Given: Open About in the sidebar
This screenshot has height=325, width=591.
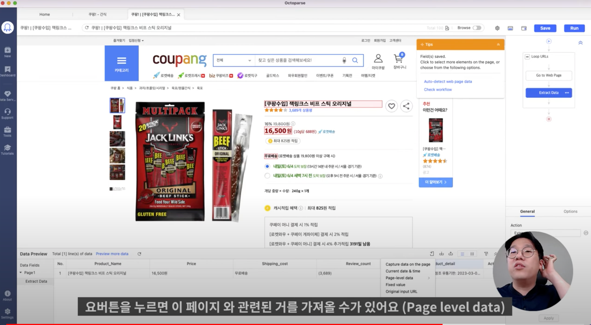Looking at the screenshot, I should (8, 296).
